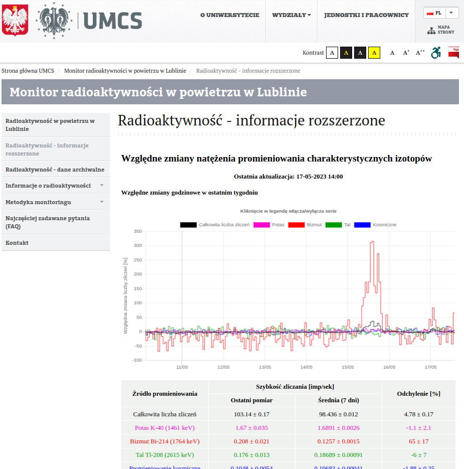Click the 15/05 x-axis label
Image resolution: width=464 pixels, height=469 pixels.
point(348,367)
